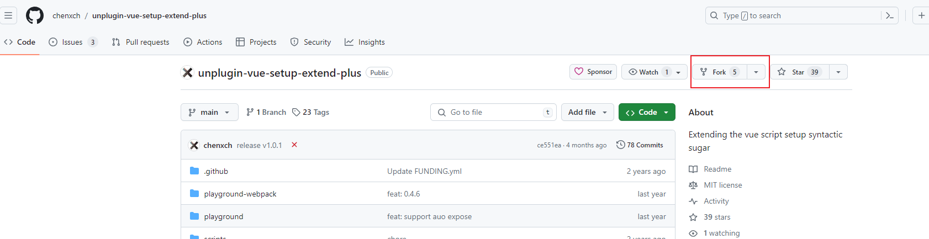Click the chenxch avatar in commit row
The width and height of the screenshot is (929, 239).
194,145
